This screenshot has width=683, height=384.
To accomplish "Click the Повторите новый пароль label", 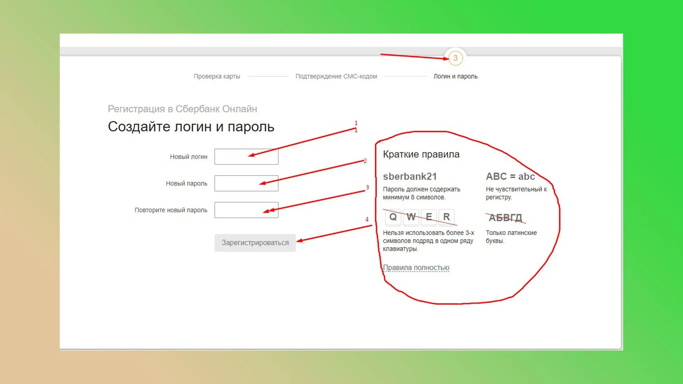I will pyautogui.click(x=171, y=210).
